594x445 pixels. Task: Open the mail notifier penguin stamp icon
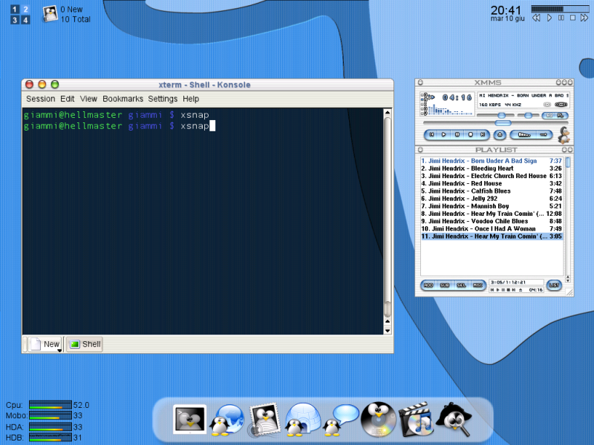(50, 14)
